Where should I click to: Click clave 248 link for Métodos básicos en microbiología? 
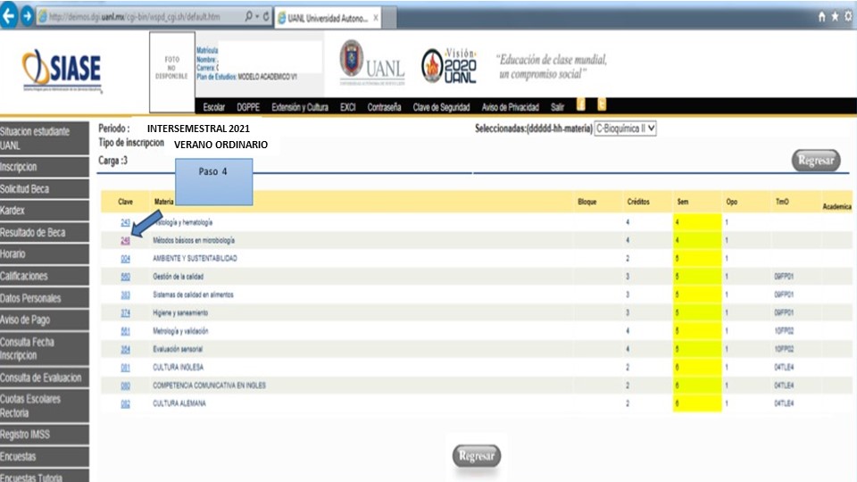125,240
